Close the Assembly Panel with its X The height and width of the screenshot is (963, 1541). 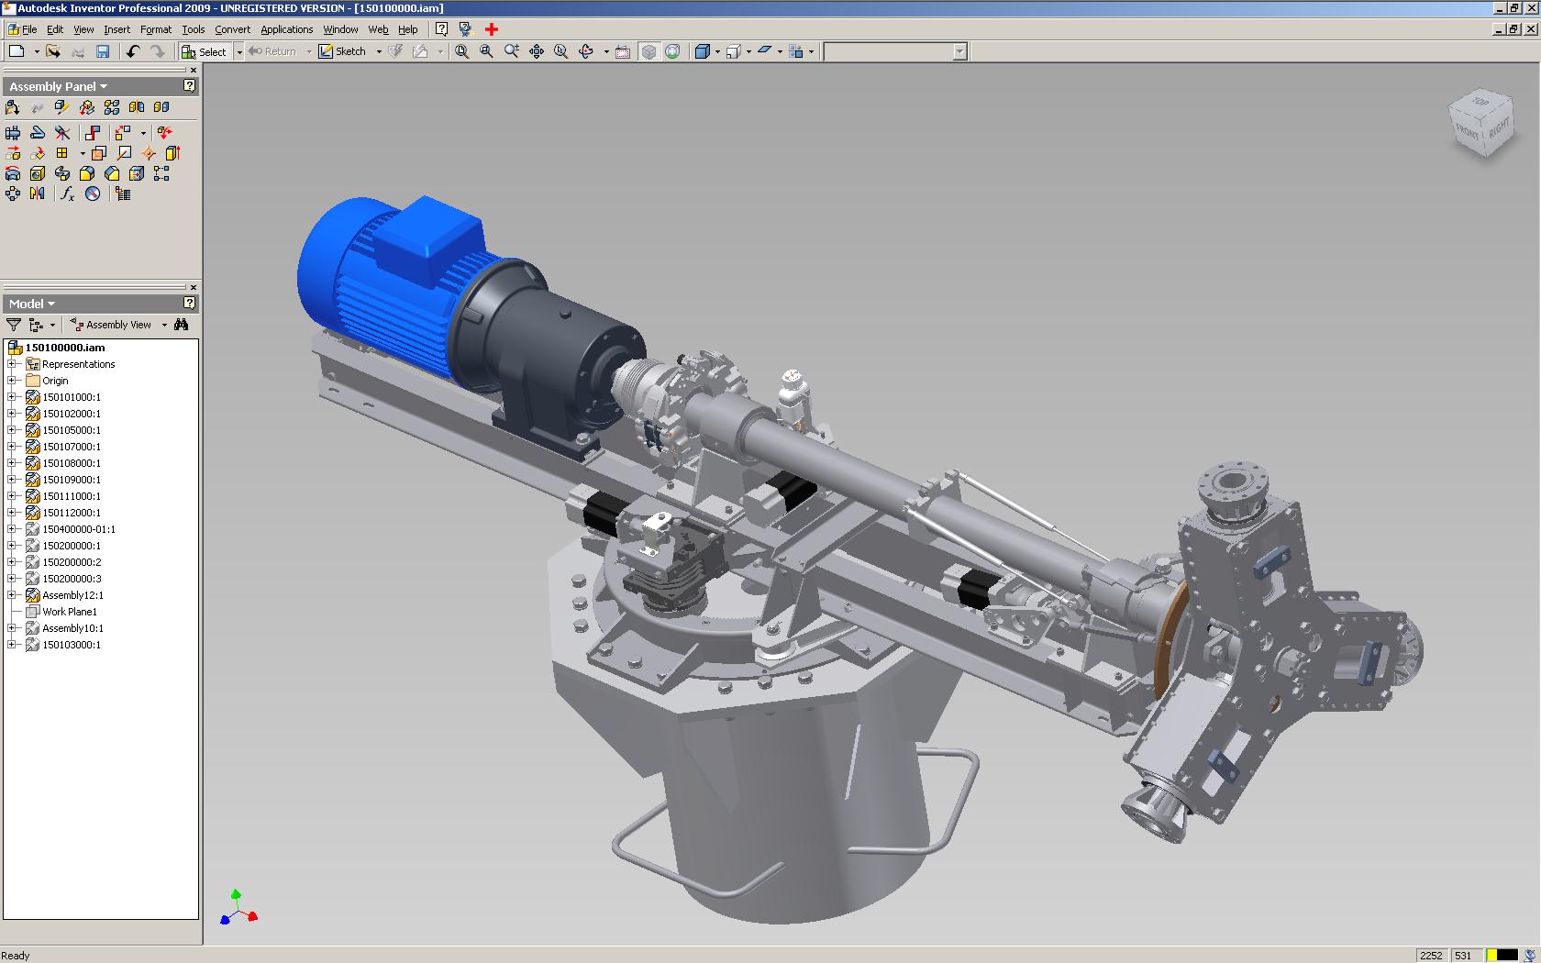coord(193,70)
